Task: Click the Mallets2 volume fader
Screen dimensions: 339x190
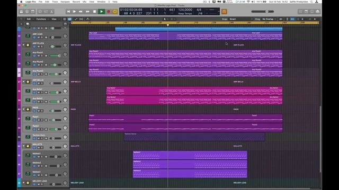Action: (56, 166)
